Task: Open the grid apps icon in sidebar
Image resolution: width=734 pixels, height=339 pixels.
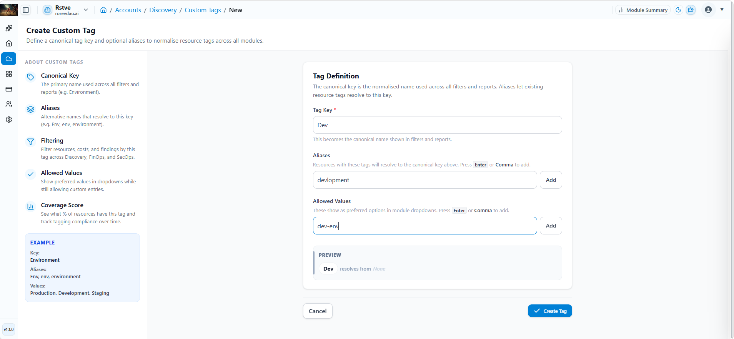Action: pos(9,74)
